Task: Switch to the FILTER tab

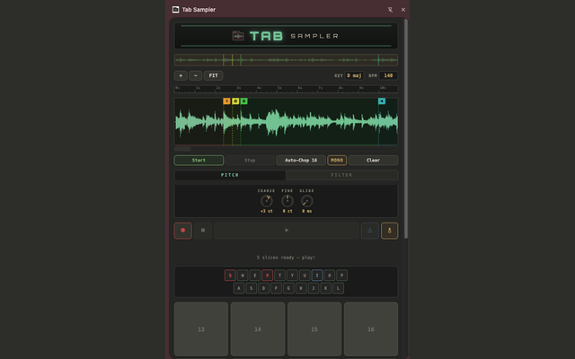Action: [x=341, y=175]
